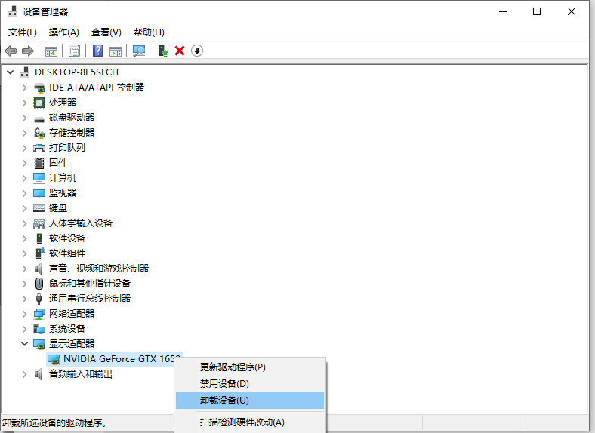Expand the 声音、视频和游戏控制器 category
The height and width of the screenshot is (433, 595).
point(25,269)
